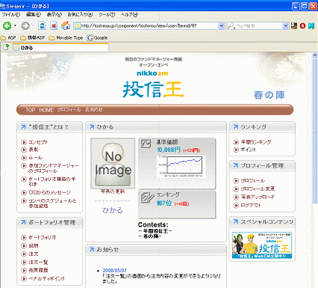The height and width of the screenshot is (288, 318).
Task: Open the 注文一覧 link
Action: tap(38, 262)
